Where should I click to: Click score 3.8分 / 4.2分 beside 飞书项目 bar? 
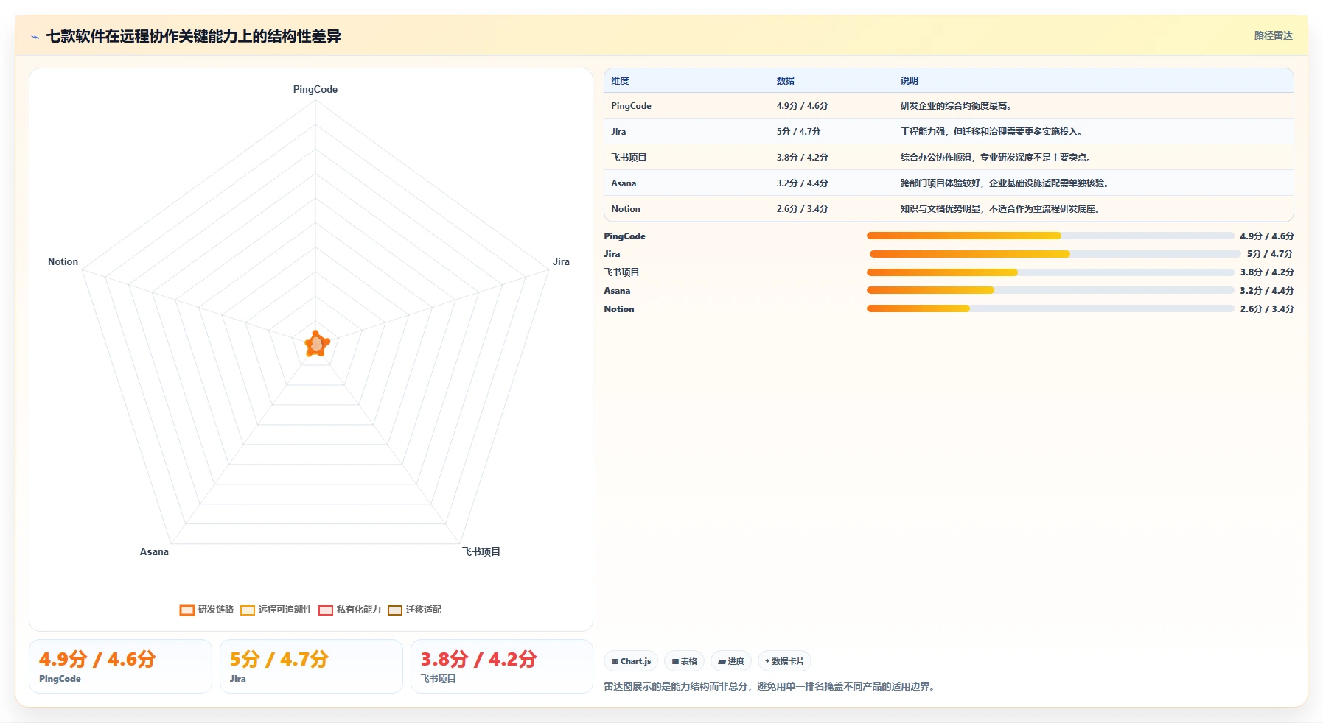point(1266,272)
